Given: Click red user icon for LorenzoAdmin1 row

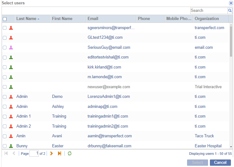Looking at the screenshot, I should (11, 97).
